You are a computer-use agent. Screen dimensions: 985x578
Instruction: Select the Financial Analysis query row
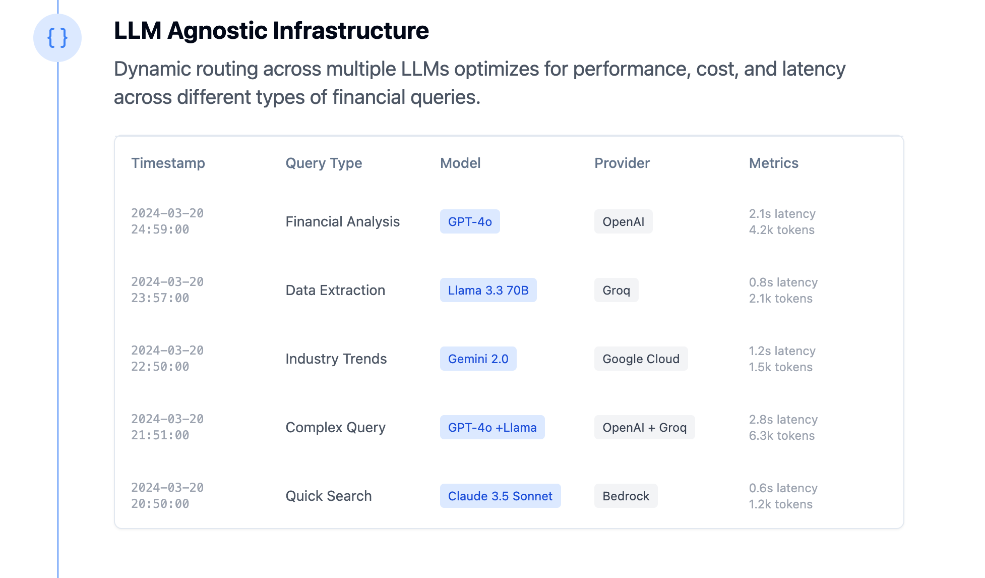click(x=509, y=221)
